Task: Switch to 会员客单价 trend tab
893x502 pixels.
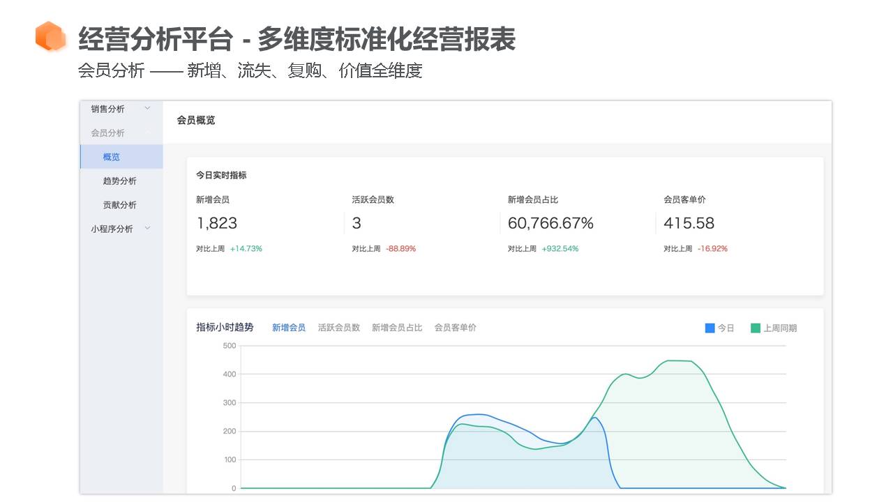Action: (x=456, y=328)
